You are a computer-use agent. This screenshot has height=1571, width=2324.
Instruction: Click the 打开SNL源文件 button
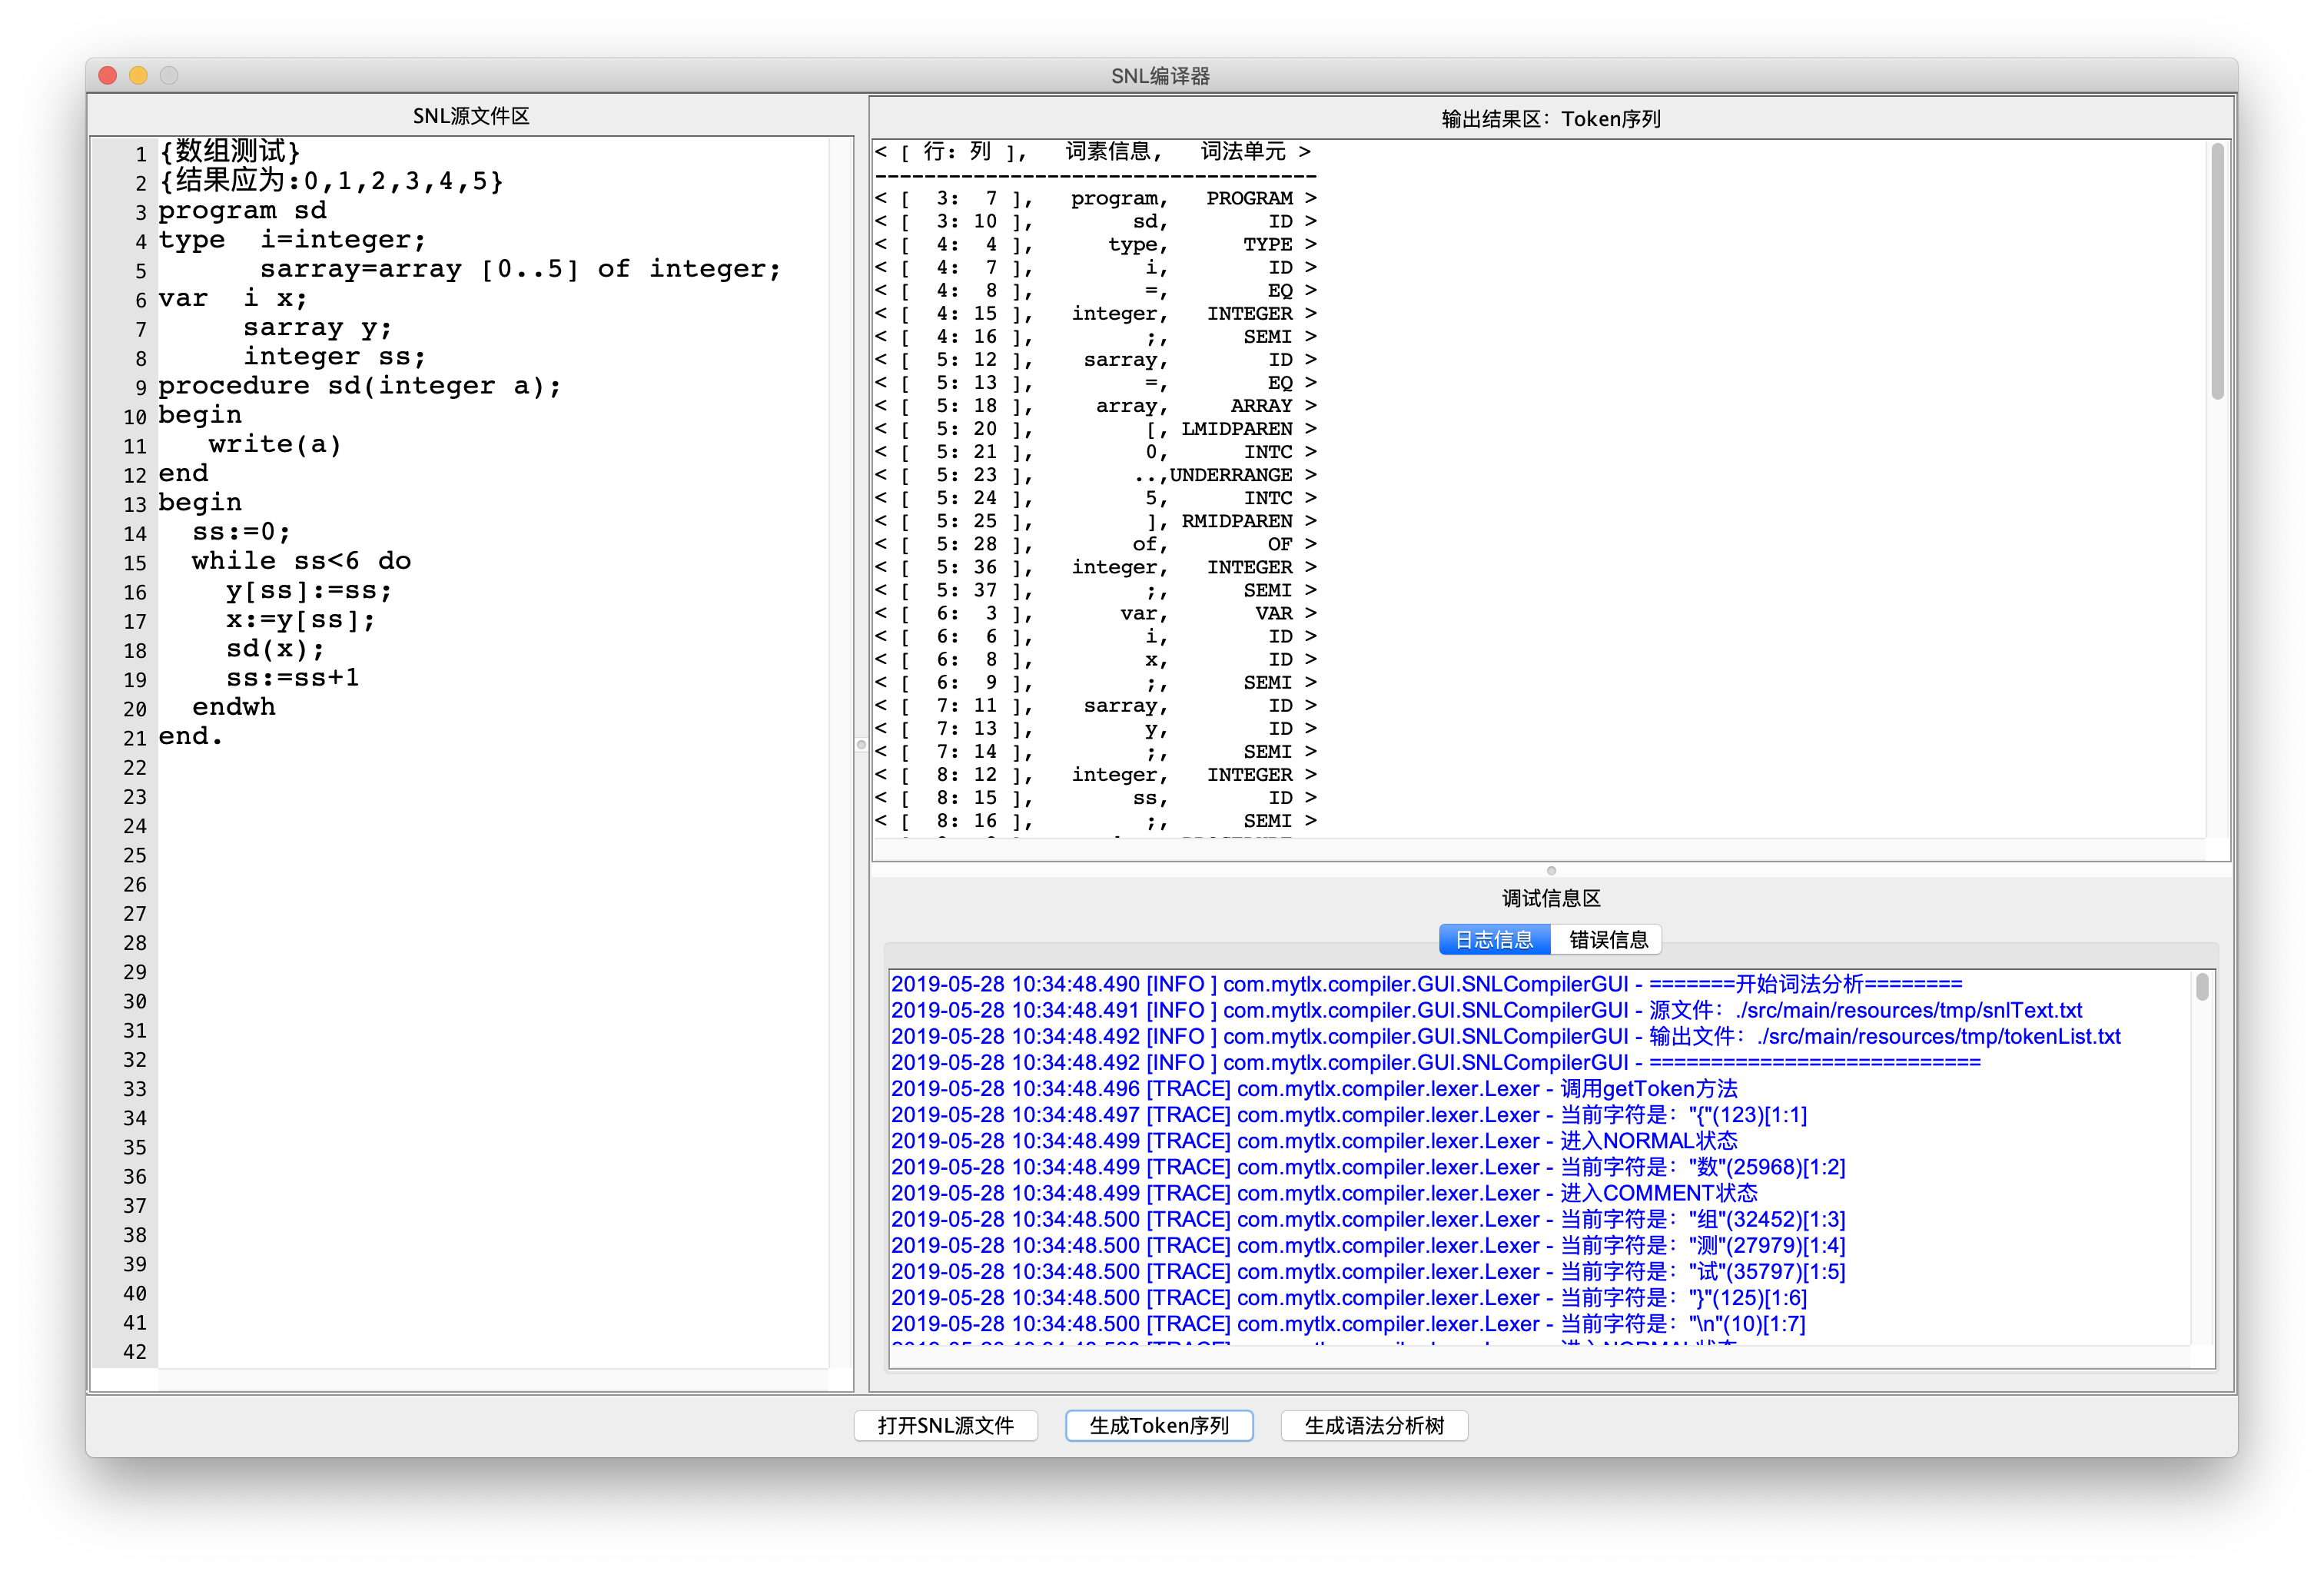[945, 1425]
